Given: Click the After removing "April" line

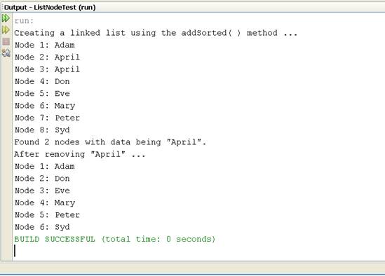Looking at the screenshot, I should coord(79,154).
